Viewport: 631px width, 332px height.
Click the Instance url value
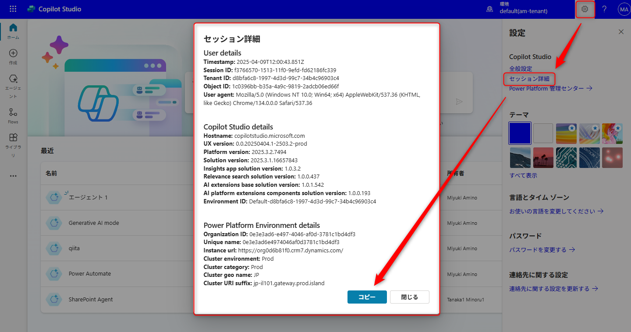(291, 251)
